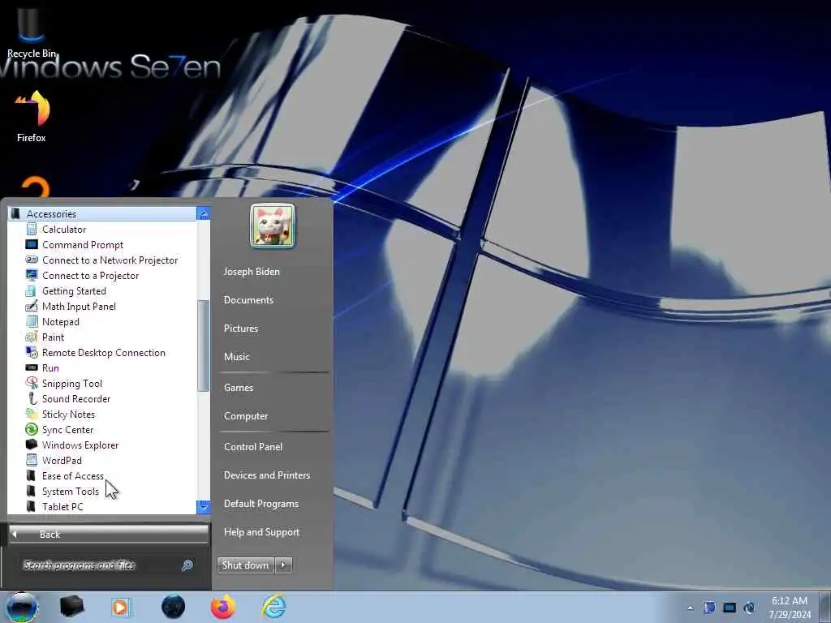Open Sync Center icon
The width and height of the screenshot is (831, 623).
(x=32, y=430)
